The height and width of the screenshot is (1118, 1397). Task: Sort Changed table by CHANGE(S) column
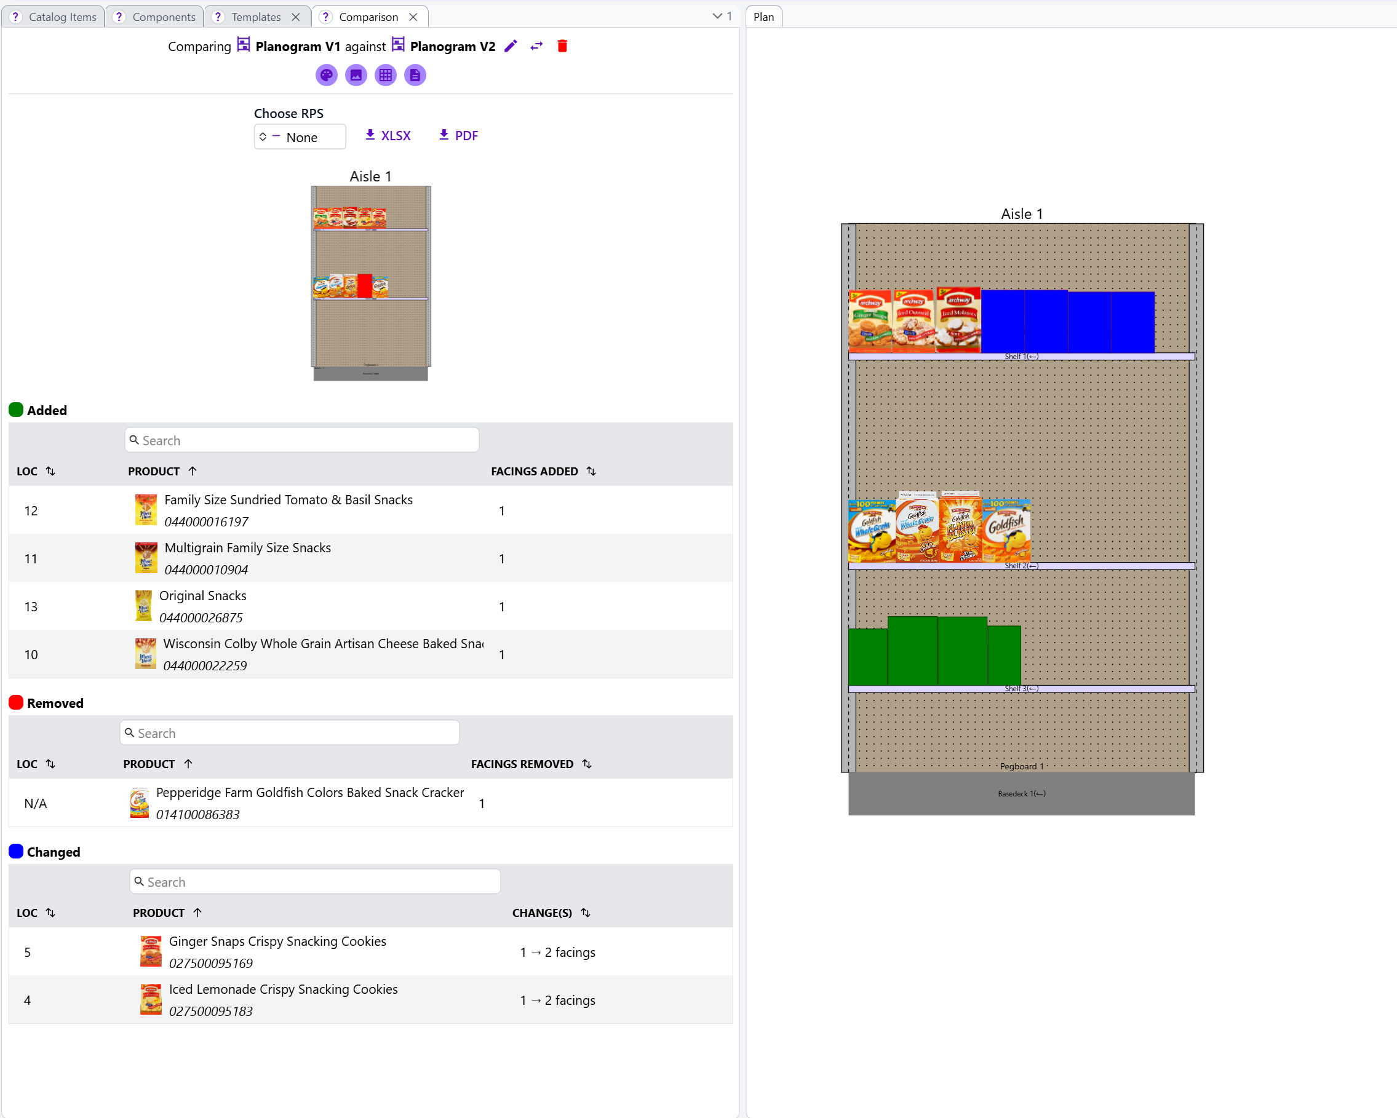click(x=586, y=912)
